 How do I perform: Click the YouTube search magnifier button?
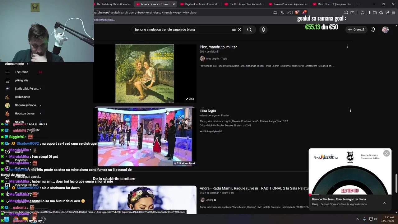(x=249, y=30)
